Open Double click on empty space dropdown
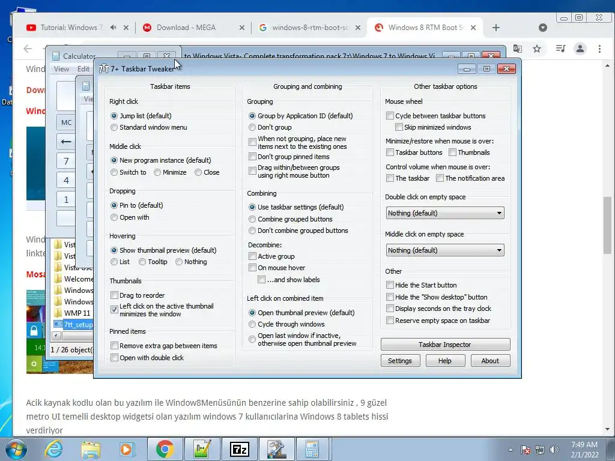The image size is (615, 461). pyautogui.click(x=445, y=213)
